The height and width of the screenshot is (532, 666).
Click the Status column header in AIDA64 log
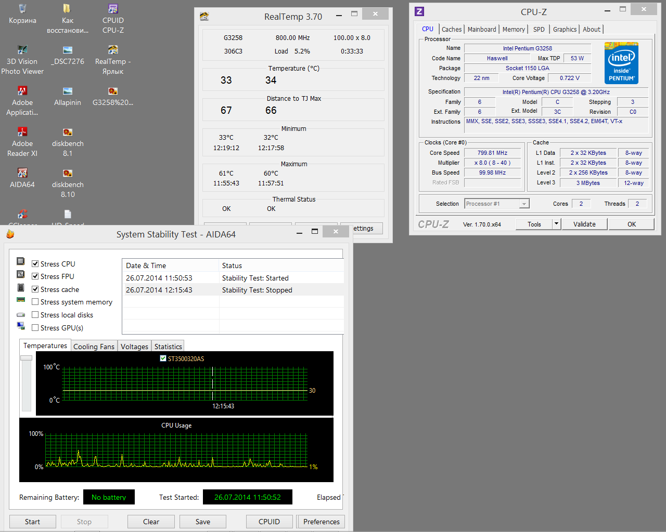281,265
